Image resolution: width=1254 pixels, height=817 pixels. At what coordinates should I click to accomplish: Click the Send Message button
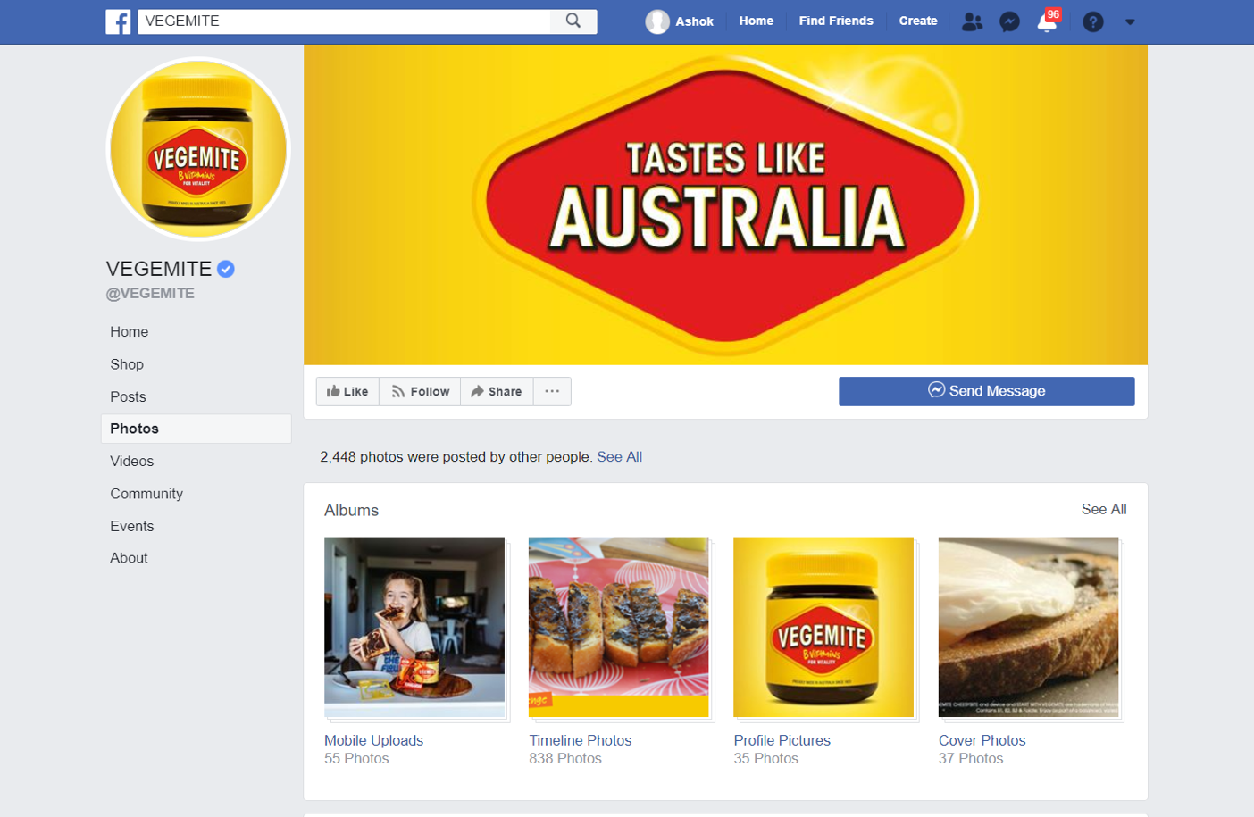(986, 391)
